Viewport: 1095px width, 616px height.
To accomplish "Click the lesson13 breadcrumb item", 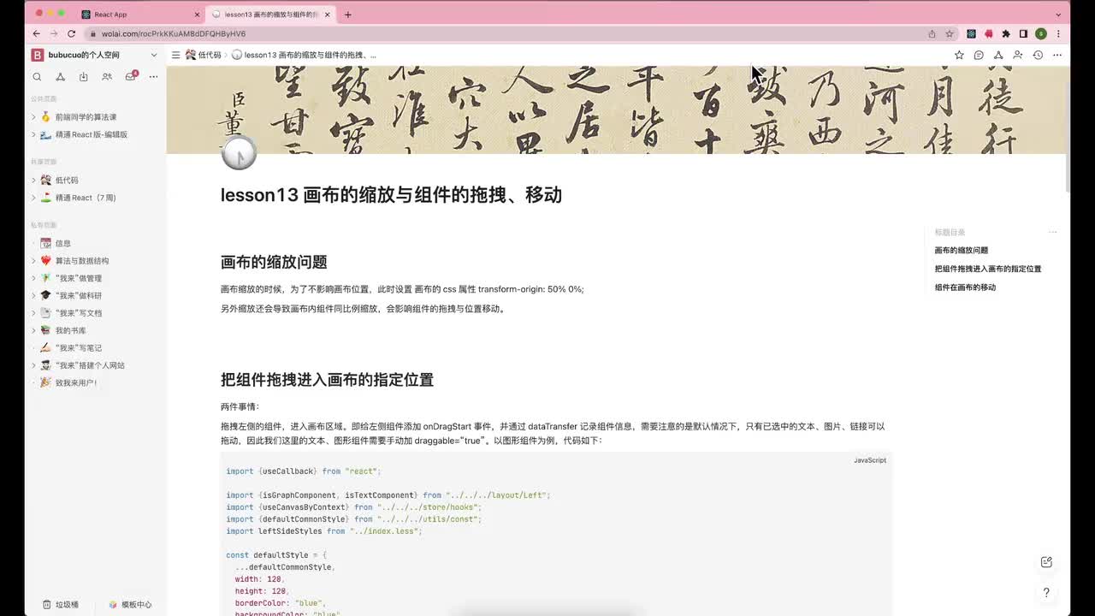I will point(304,55).
